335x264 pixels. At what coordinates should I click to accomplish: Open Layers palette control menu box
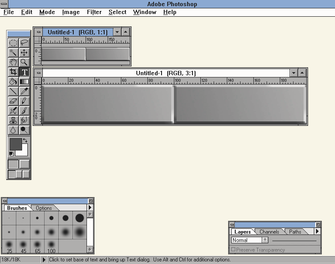232,224
